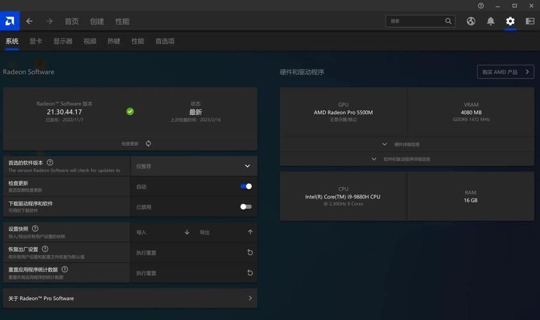
Task: Switch to the 性能 settings tab
Action: [138, 42]
